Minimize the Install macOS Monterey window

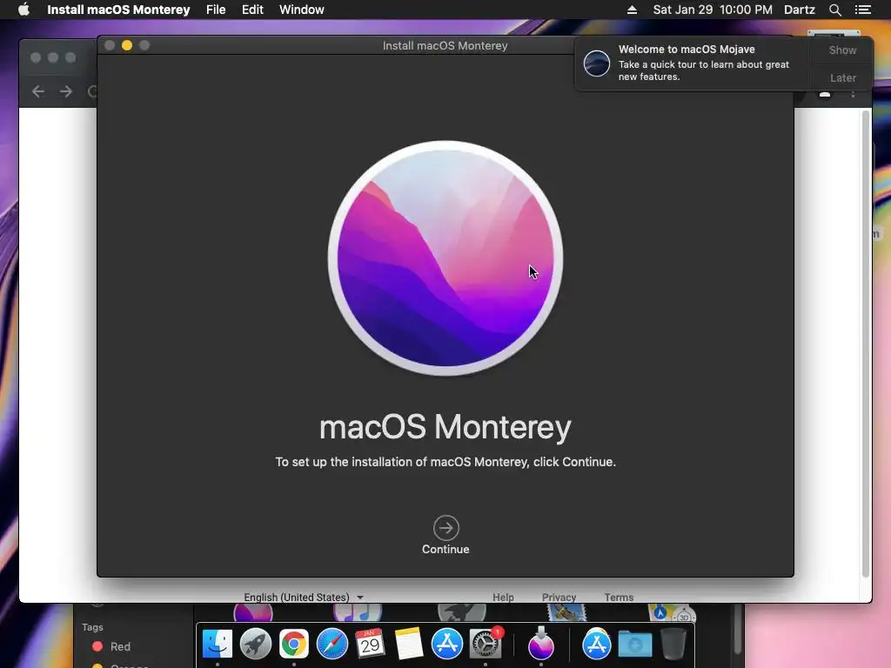click(x=127, y=45)
